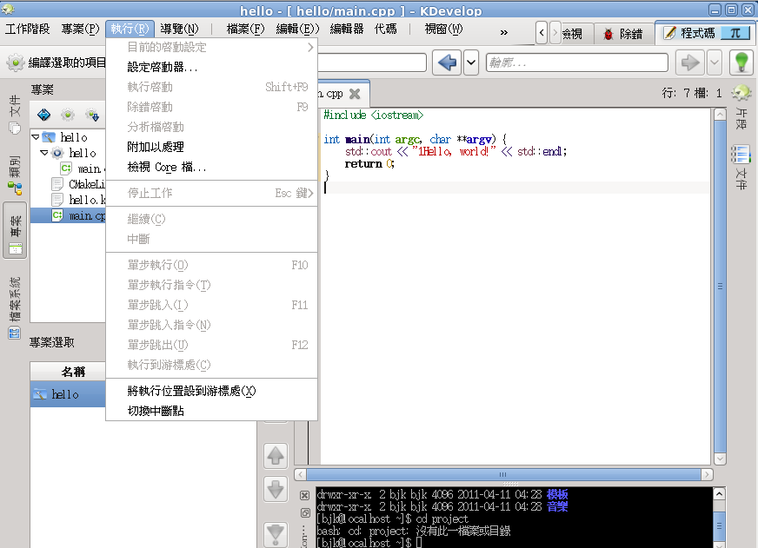Click the install gear-arrow icon in 專案 toolbar

(92, 115)
